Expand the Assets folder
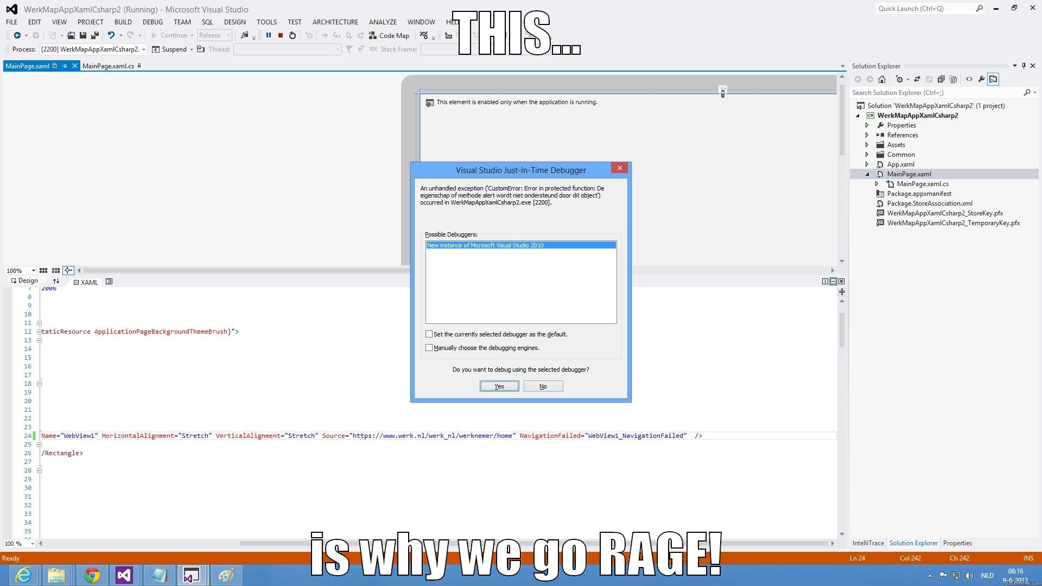The image size is (1042, 586). point(867,145)
